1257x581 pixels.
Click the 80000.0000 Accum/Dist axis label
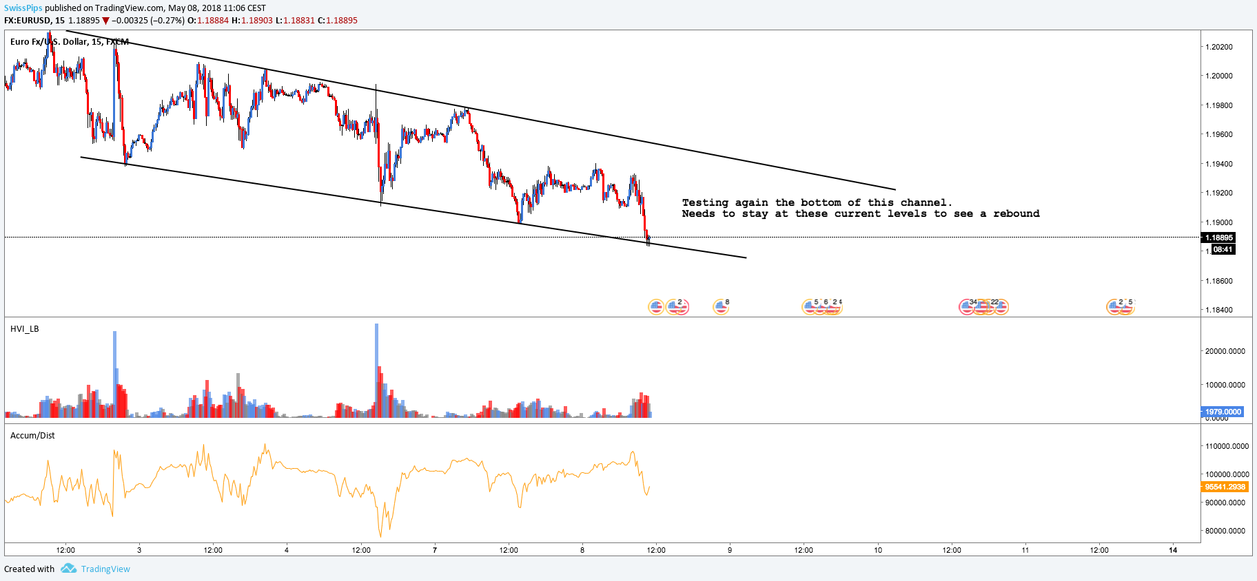[1225, 531]
